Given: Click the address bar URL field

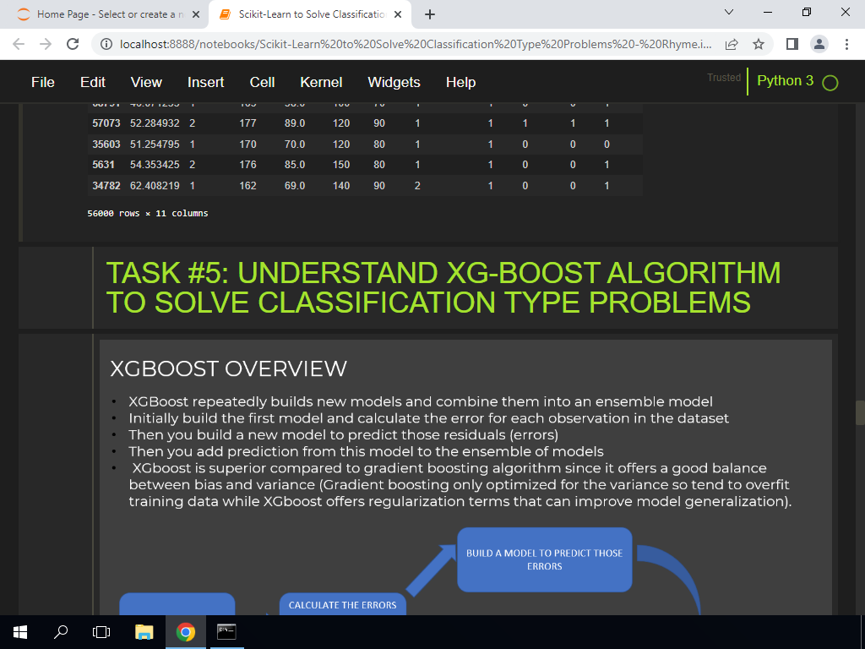Looking at the screenshot, I should [x=416, y=44].
